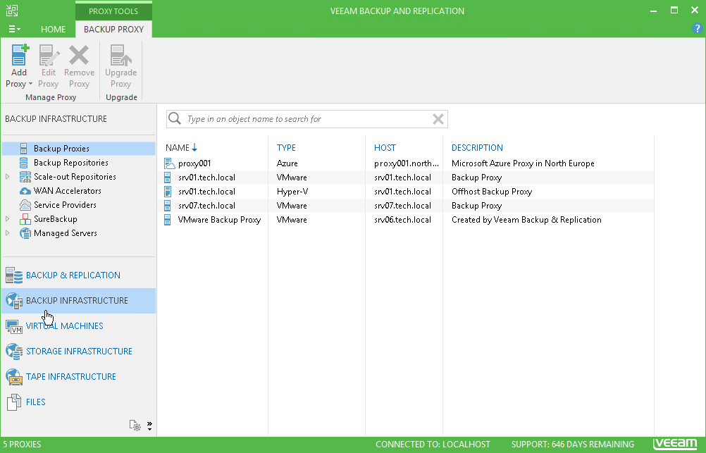This screenshot has width=706, height=453.
Task: Select Backup Repositories in the tree
Action: [x=70, y=163]
